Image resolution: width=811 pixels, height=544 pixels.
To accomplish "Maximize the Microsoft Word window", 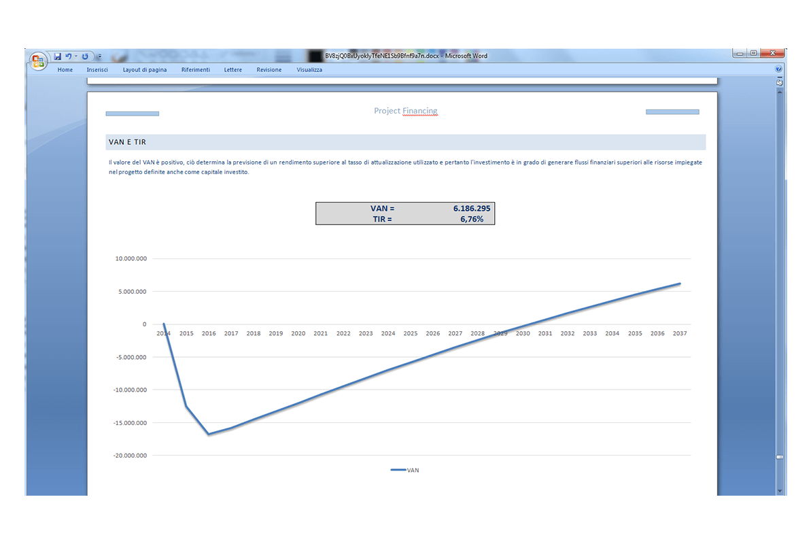I will [754, 53].
